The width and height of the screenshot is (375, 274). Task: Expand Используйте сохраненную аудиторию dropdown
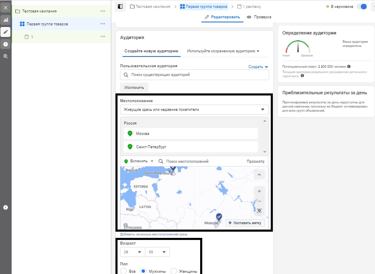pyautogui.click(x=223, y=51)
